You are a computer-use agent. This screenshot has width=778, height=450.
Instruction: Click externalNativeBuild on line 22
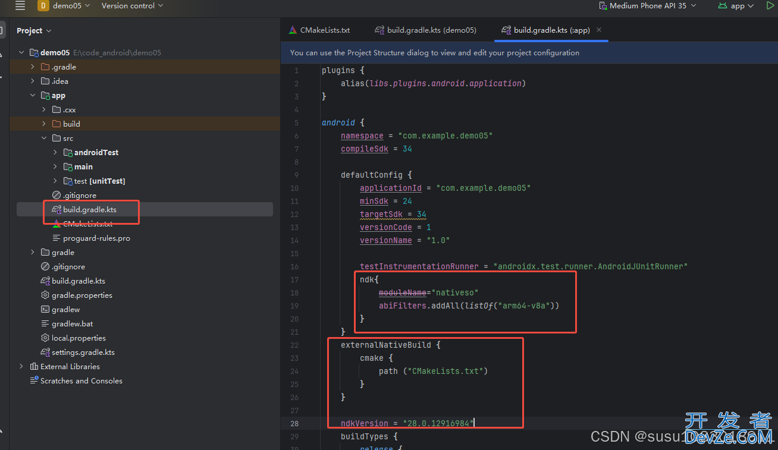(386, 345)
